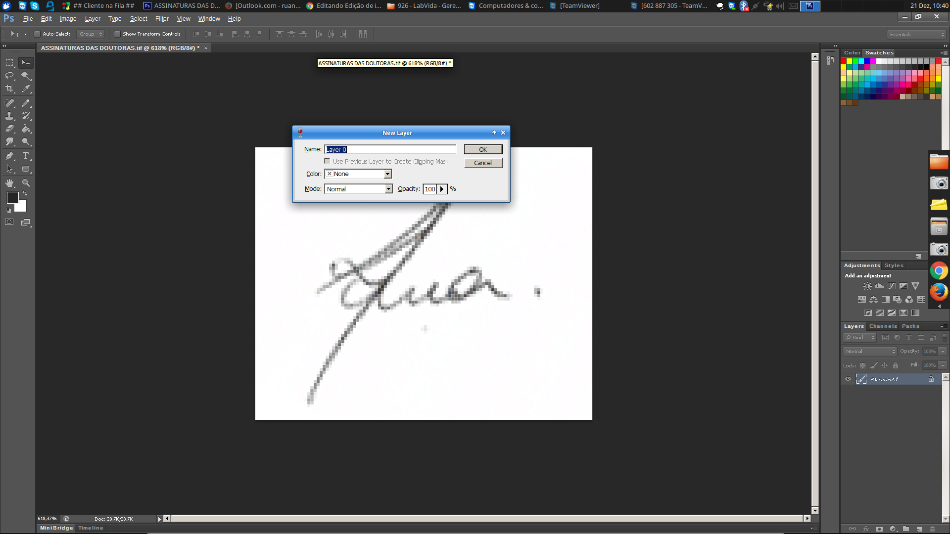Select the Brush tool

26,103
